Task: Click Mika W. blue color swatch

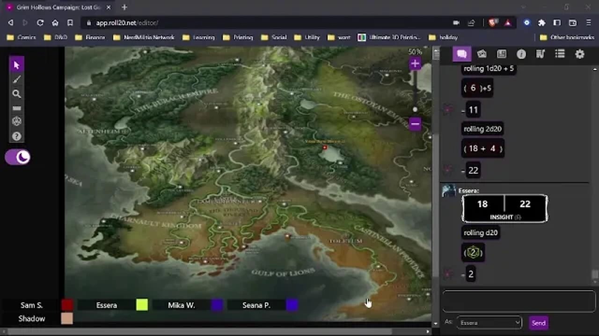Action: 217,305
